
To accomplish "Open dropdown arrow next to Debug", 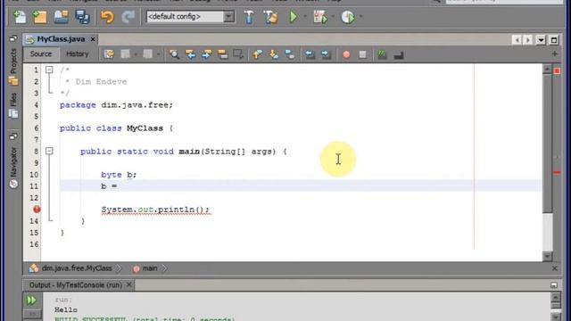I will coord(333,16).
